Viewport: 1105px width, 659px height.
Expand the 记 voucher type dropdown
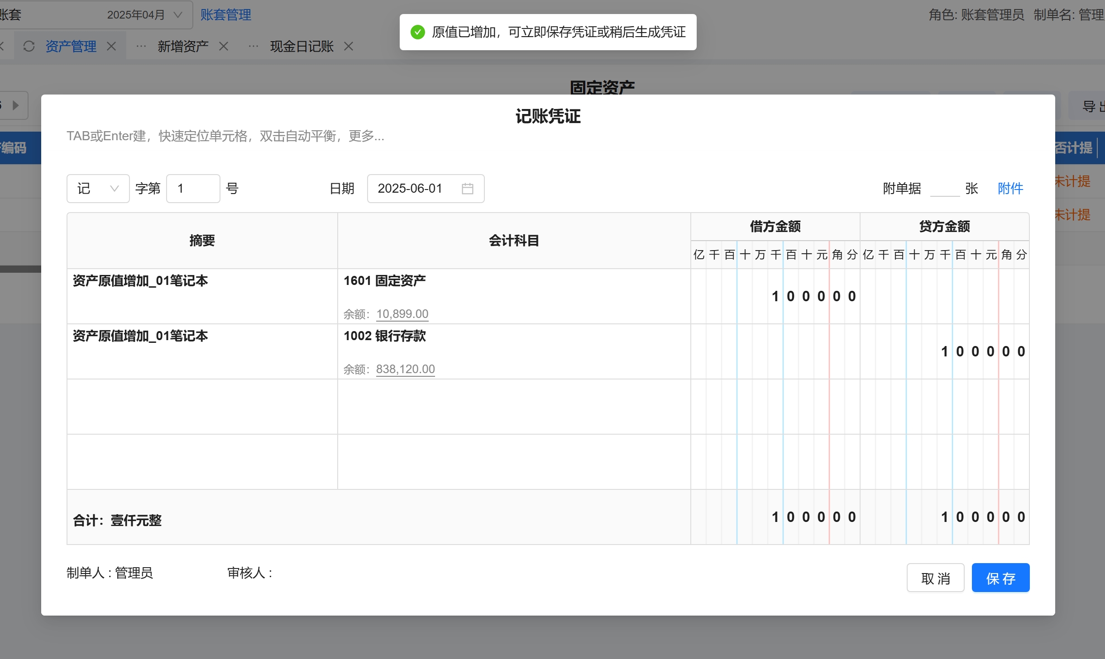click(98, 189)
